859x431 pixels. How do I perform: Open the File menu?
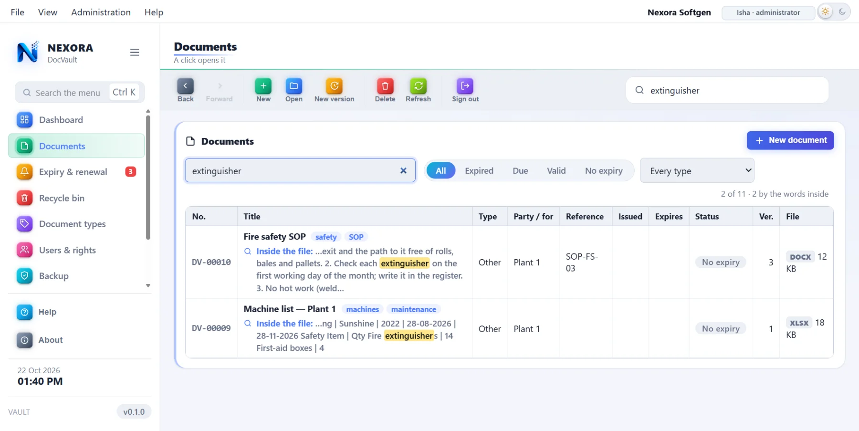click(x=17, y=12)
